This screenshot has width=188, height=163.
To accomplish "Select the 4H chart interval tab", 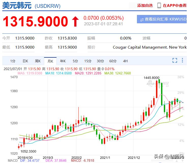I will pos(125,61).
